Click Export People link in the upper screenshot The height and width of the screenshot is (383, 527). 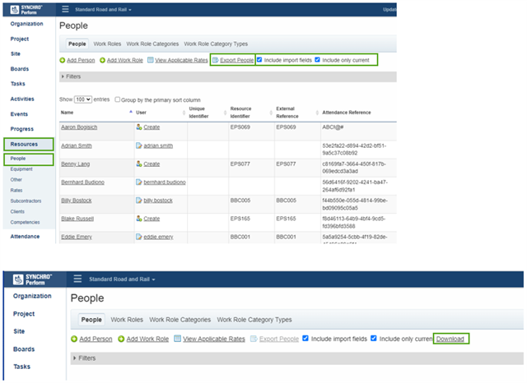237,60
